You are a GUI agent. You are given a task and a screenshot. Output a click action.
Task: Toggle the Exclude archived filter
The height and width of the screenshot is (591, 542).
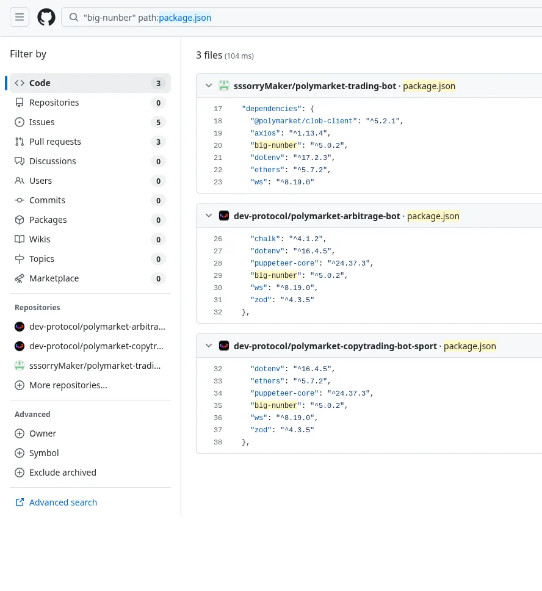coord(20,473)
